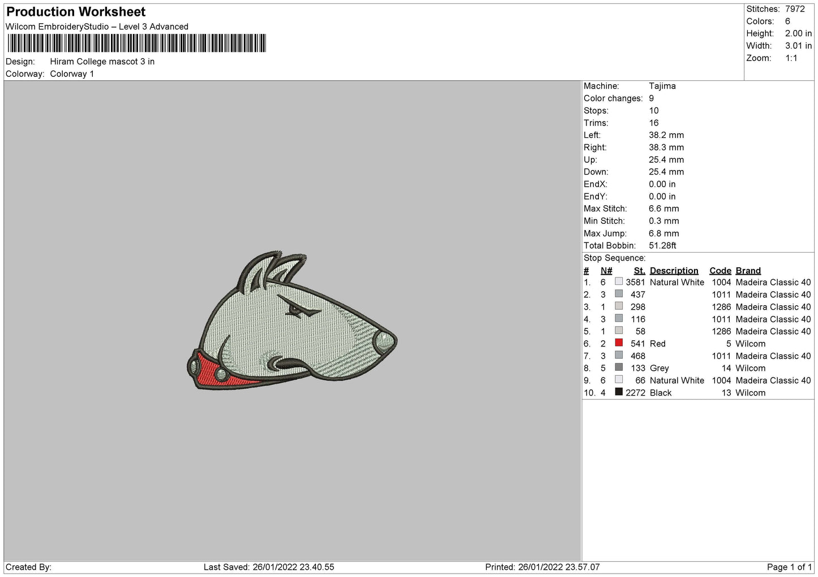818x577 pixels.
Task: Click the Min Stitch value '0.3 mm'
Action: pos(664,221)
